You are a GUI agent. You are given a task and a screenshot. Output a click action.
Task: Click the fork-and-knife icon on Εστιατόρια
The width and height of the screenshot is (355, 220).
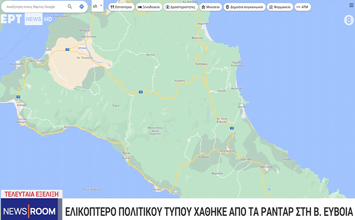pyautogui.click(x=112, y=7)
